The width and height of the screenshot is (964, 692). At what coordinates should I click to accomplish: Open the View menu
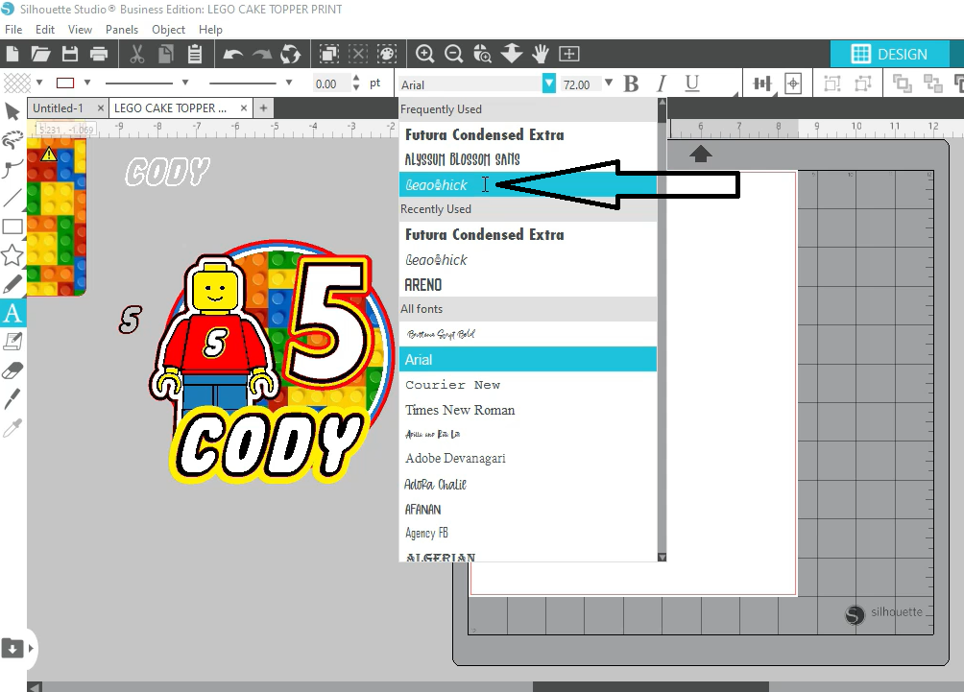coord(80,30)
